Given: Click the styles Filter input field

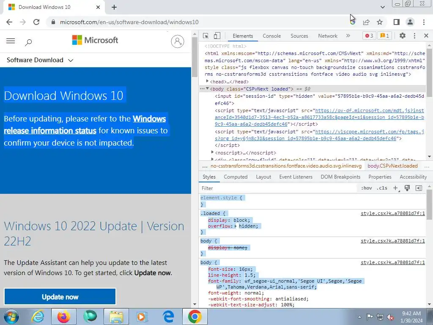Looking at the screenshot, I should (x=278, y=188).
